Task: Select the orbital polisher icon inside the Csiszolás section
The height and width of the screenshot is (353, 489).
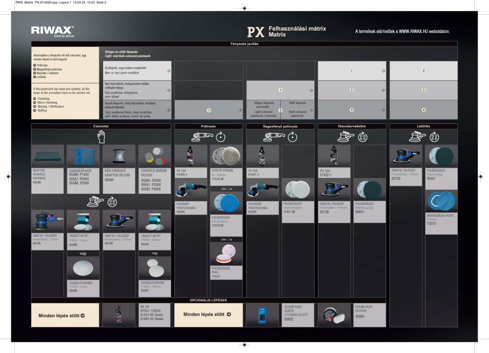Action: coord(95,202)
